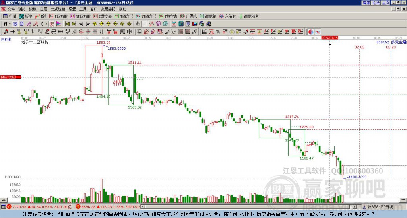407x218 pixels.
Task: Open the T四方形 time square
Action: pyautogui.click(x=124, y=16)
